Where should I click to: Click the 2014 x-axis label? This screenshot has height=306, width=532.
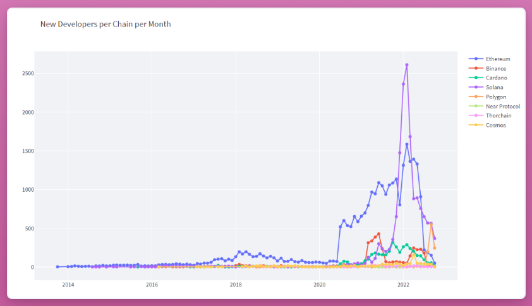68,285
